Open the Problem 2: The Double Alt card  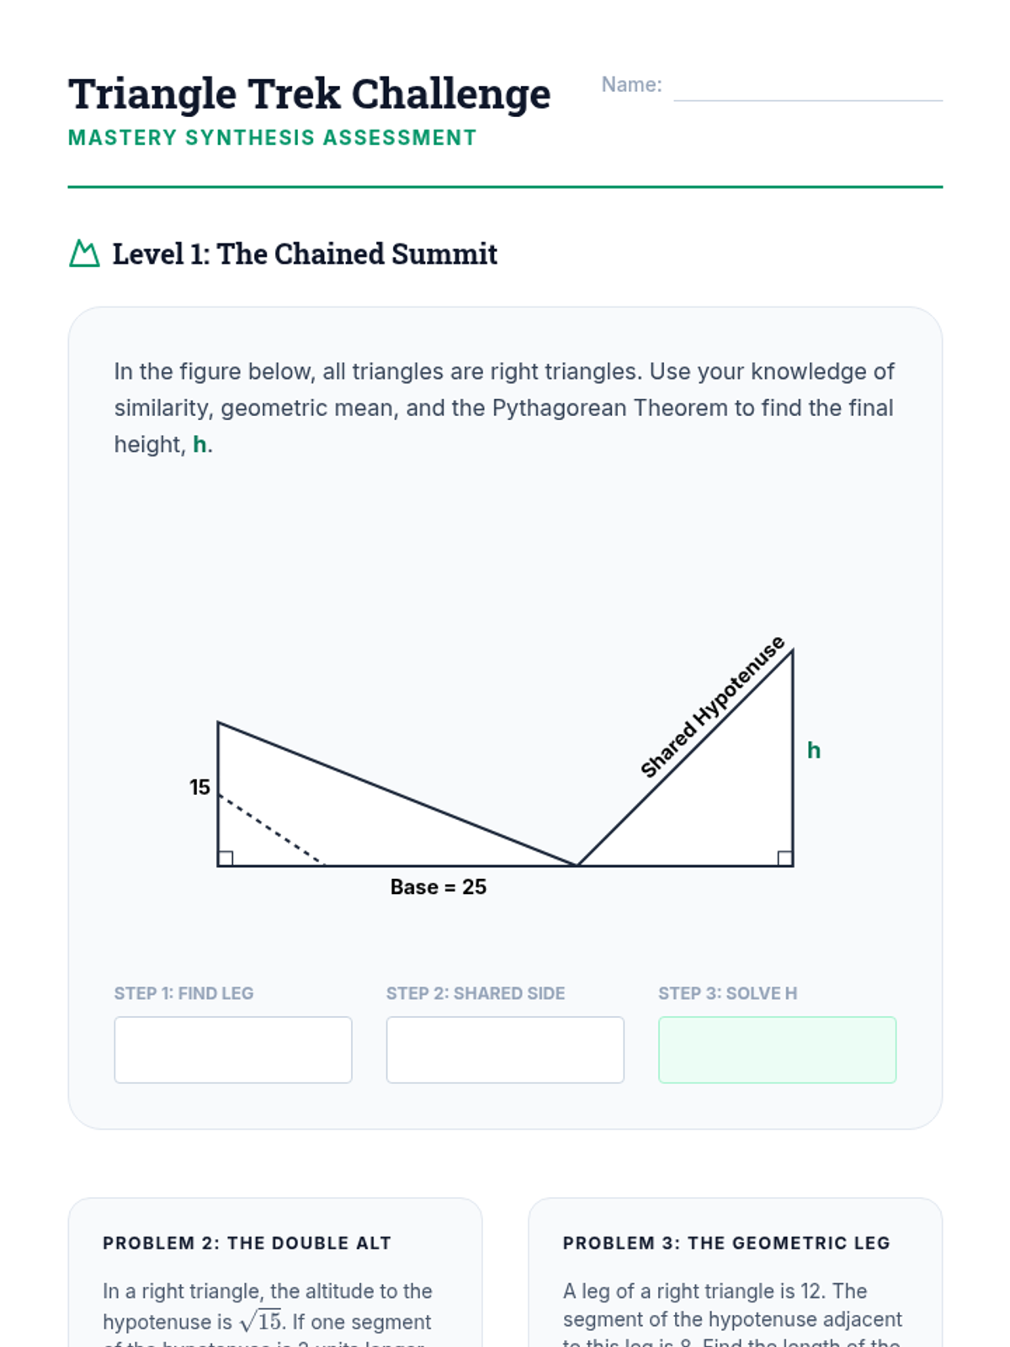(275, 1272)
